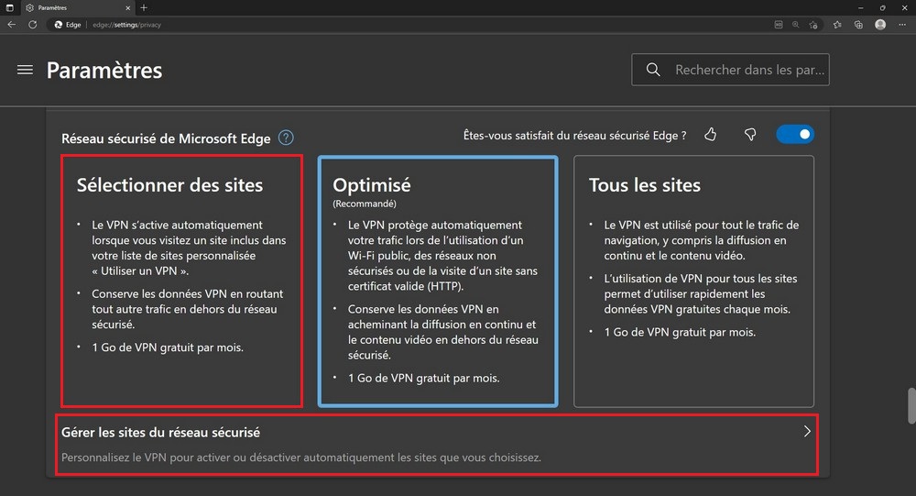Click the zoom magnifier icon in address bar
Image resolution: width=916 pixels, height=496 pixels.
tap(796, 25)
